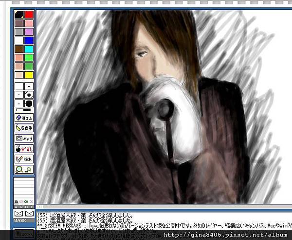The height and width of the screenshot is (240, 292).
Task: Click the A alpha channel slider column
Action: pyautogui.click(x=16, y=193)
